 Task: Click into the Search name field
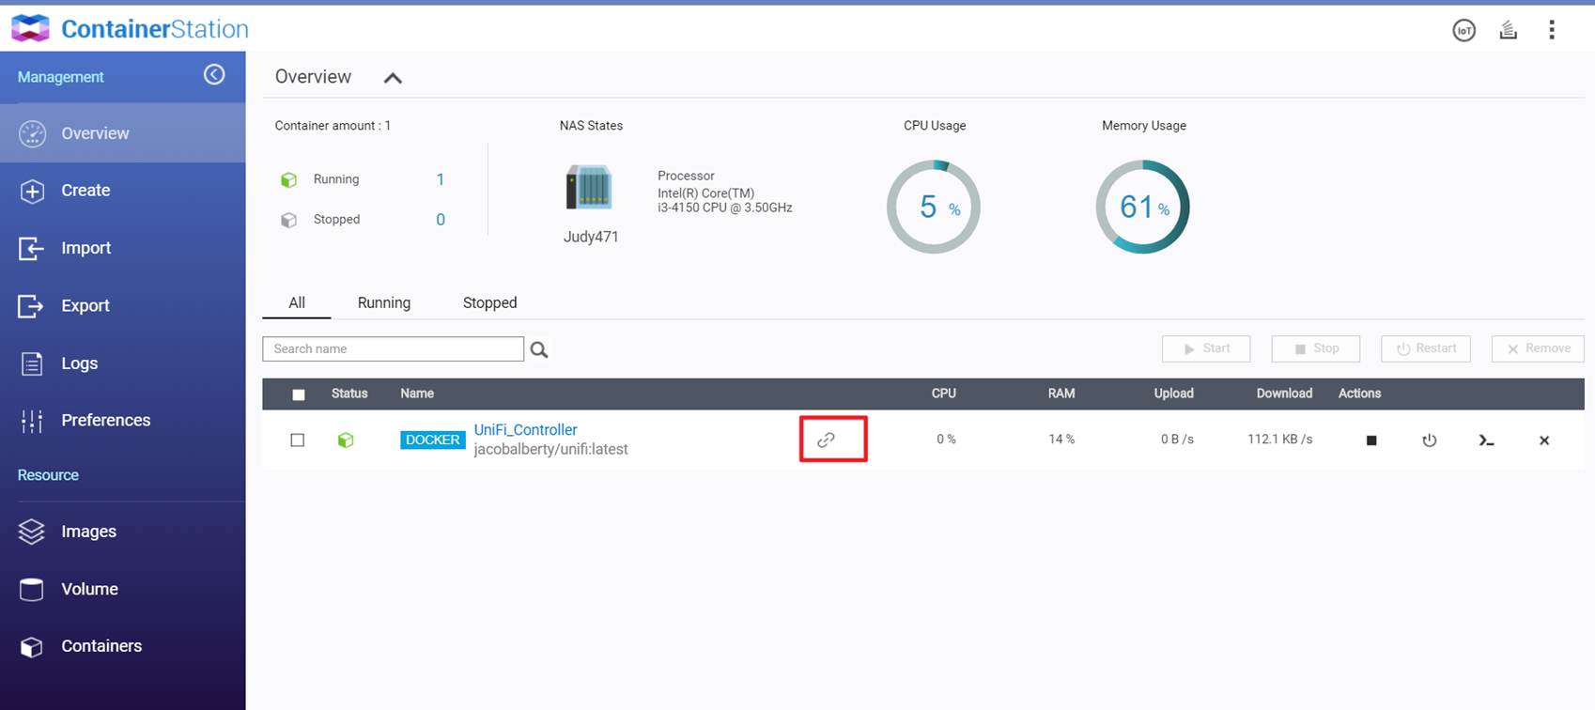point(393,348)
